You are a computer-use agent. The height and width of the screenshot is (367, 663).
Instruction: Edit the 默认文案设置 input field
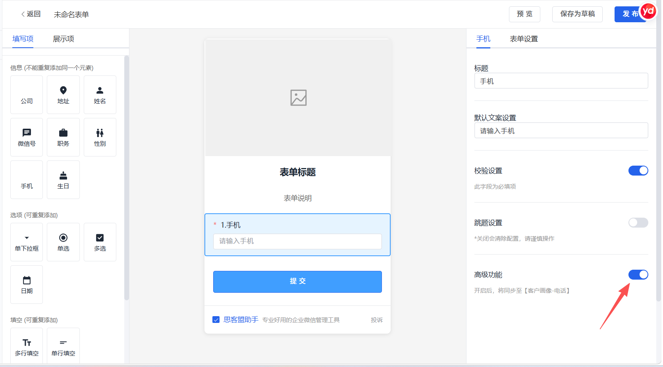pyautogui.click(x=561, y=130)
